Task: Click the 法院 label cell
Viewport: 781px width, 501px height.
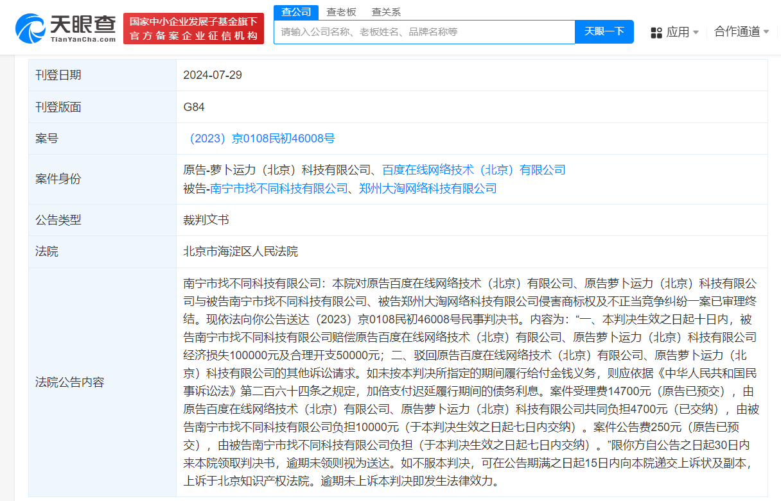Action: pos(103,251)
